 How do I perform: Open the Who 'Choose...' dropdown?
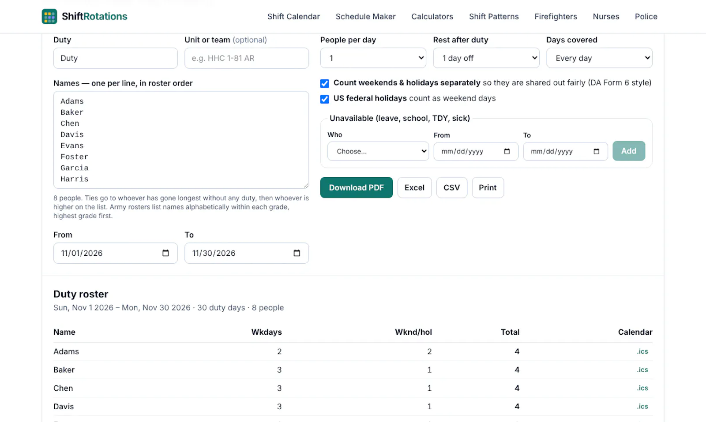[378, 151]
